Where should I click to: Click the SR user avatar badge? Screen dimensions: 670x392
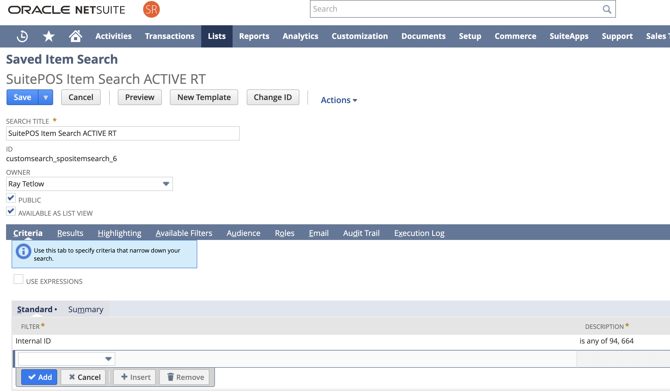(x=151, y=10)
